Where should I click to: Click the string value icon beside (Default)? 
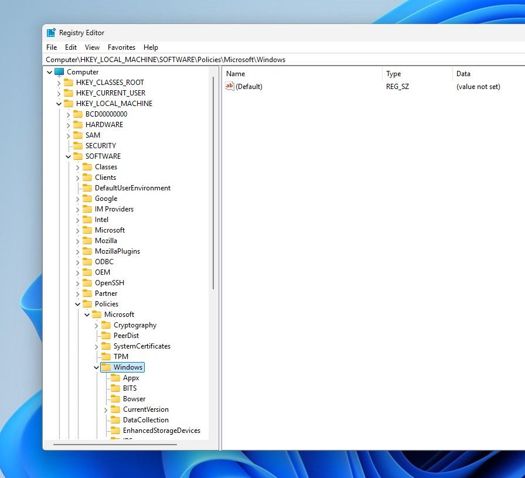(x=230, y=86)
